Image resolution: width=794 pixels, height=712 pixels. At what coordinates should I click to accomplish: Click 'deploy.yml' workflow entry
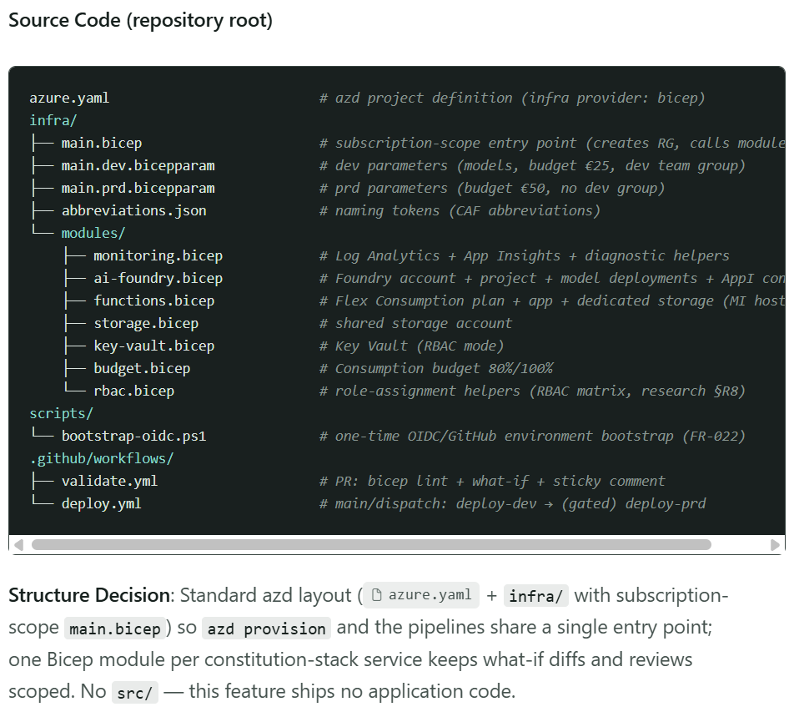point(102,503)
